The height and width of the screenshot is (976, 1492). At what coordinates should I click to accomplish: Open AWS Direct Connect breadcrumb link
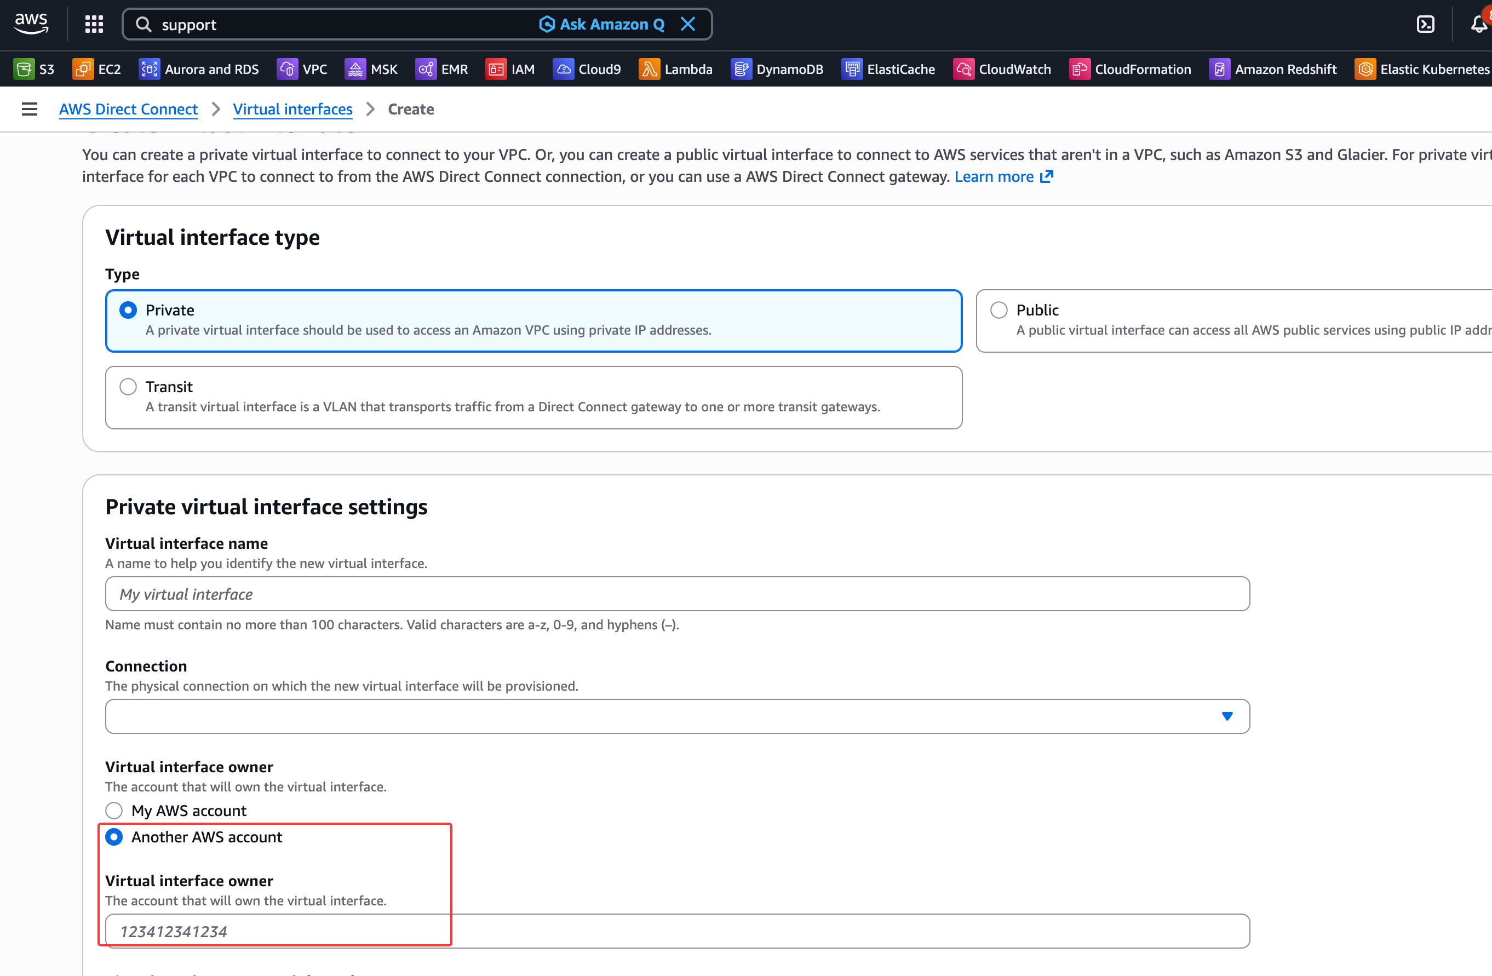(128, 109)
